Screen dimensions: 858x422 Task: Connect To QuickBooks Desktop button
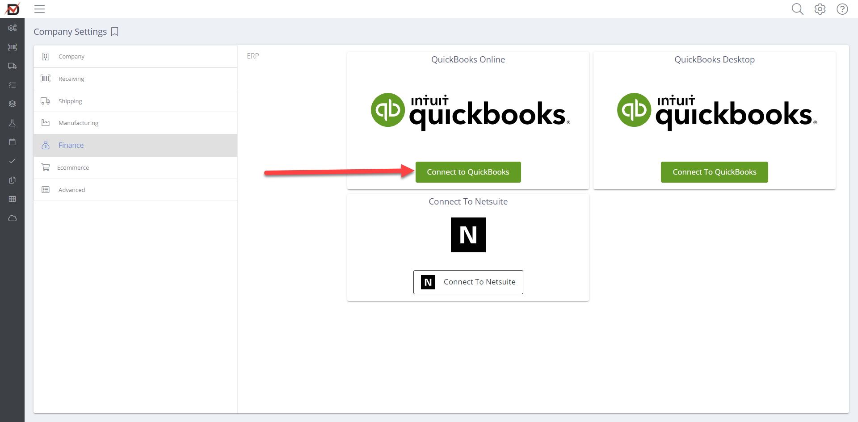click(714, 172)
